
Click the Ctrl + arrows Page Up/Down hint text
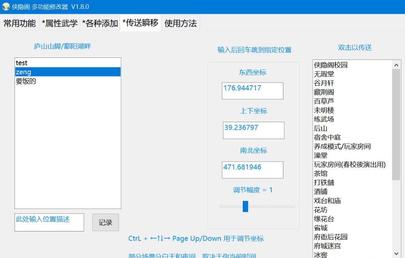pos(196,238)
